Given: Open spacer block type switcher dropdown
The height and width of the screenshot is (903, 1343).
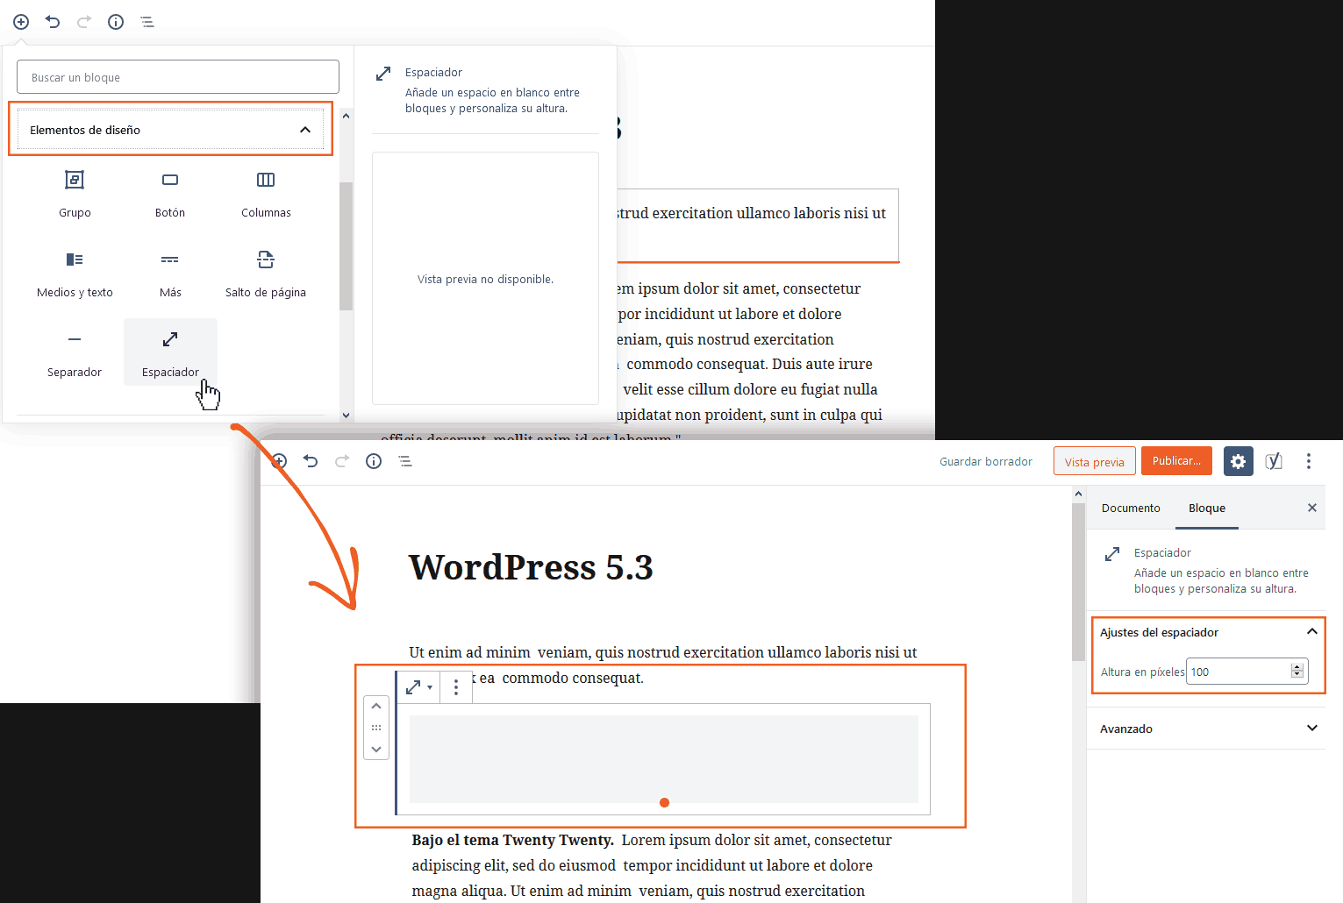Looking at the screenshot, I should point(418,687).
